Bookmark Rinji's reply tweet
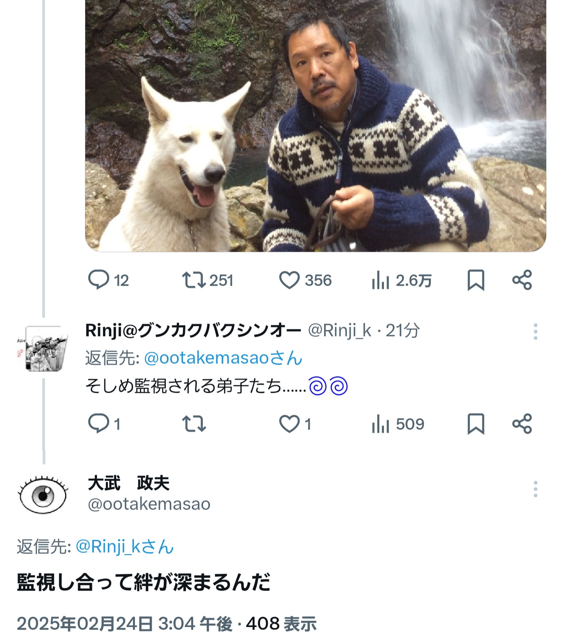Screen dimensions: 563x643 click(476, 424)
